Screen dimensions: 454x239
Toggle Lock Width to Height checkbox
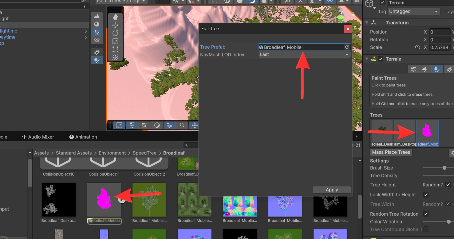[426, 195]
